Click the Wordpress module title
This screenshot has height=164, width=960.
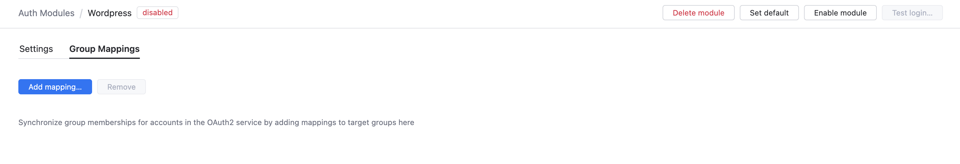click(x=109, y=13)
